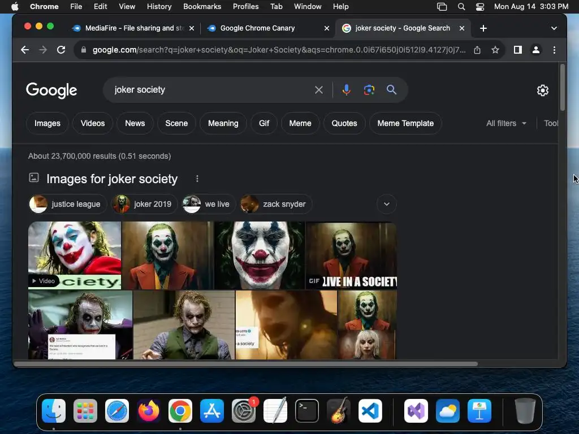Filter results by Images
Screen dimensions: 579x434
click(x=47, y=123)
